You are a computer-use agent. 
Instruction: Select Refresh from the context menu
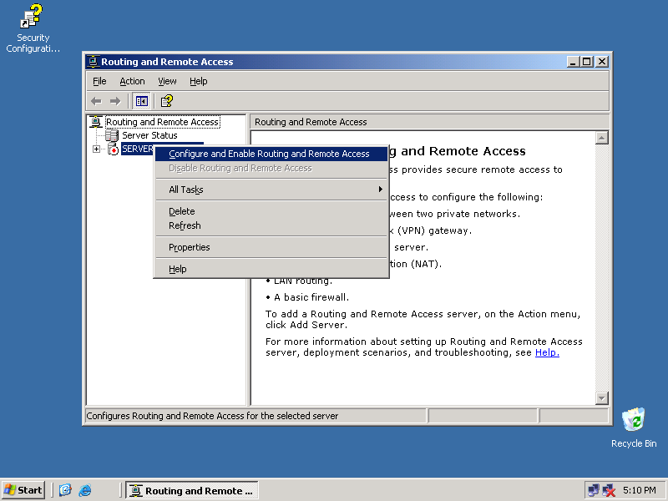(271, 225)
